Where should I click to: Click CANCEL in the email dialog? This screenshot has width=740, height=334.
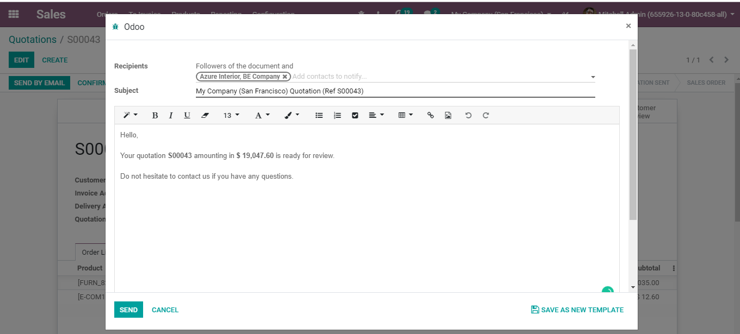point(165,310)
